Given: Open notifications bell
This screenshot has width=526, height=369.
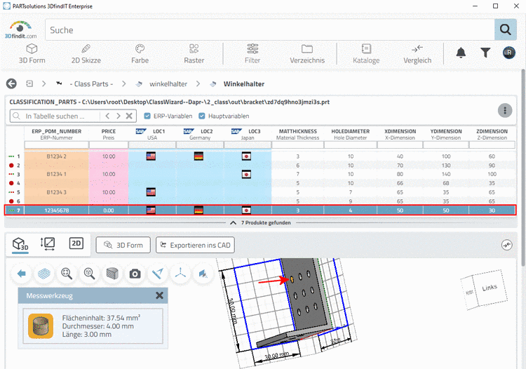Looking at the screenshot, I should coord(461,53).
